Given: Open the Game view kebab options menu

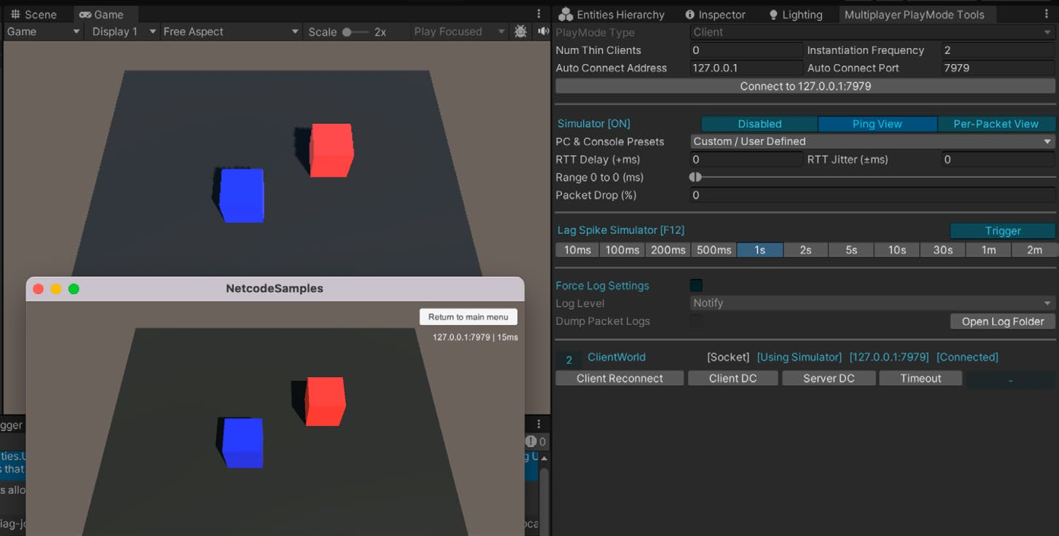Looking at the screenshot, I should (x=539, y=14).
